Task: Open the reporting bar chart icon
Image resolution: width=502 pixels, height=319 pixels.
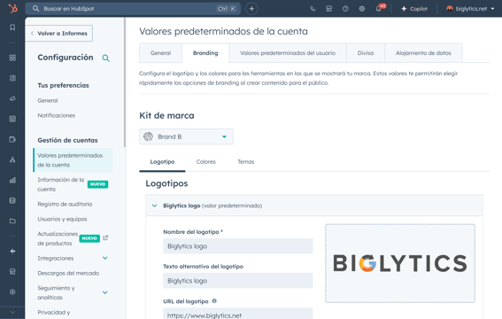Action: coord(12,180)
